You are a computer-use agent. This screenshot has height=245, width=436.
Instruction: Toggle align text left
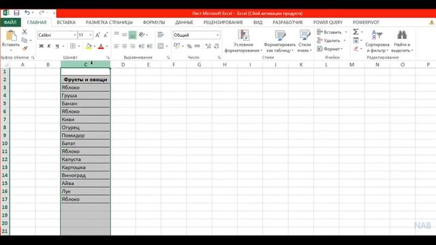tap(116, 46)
